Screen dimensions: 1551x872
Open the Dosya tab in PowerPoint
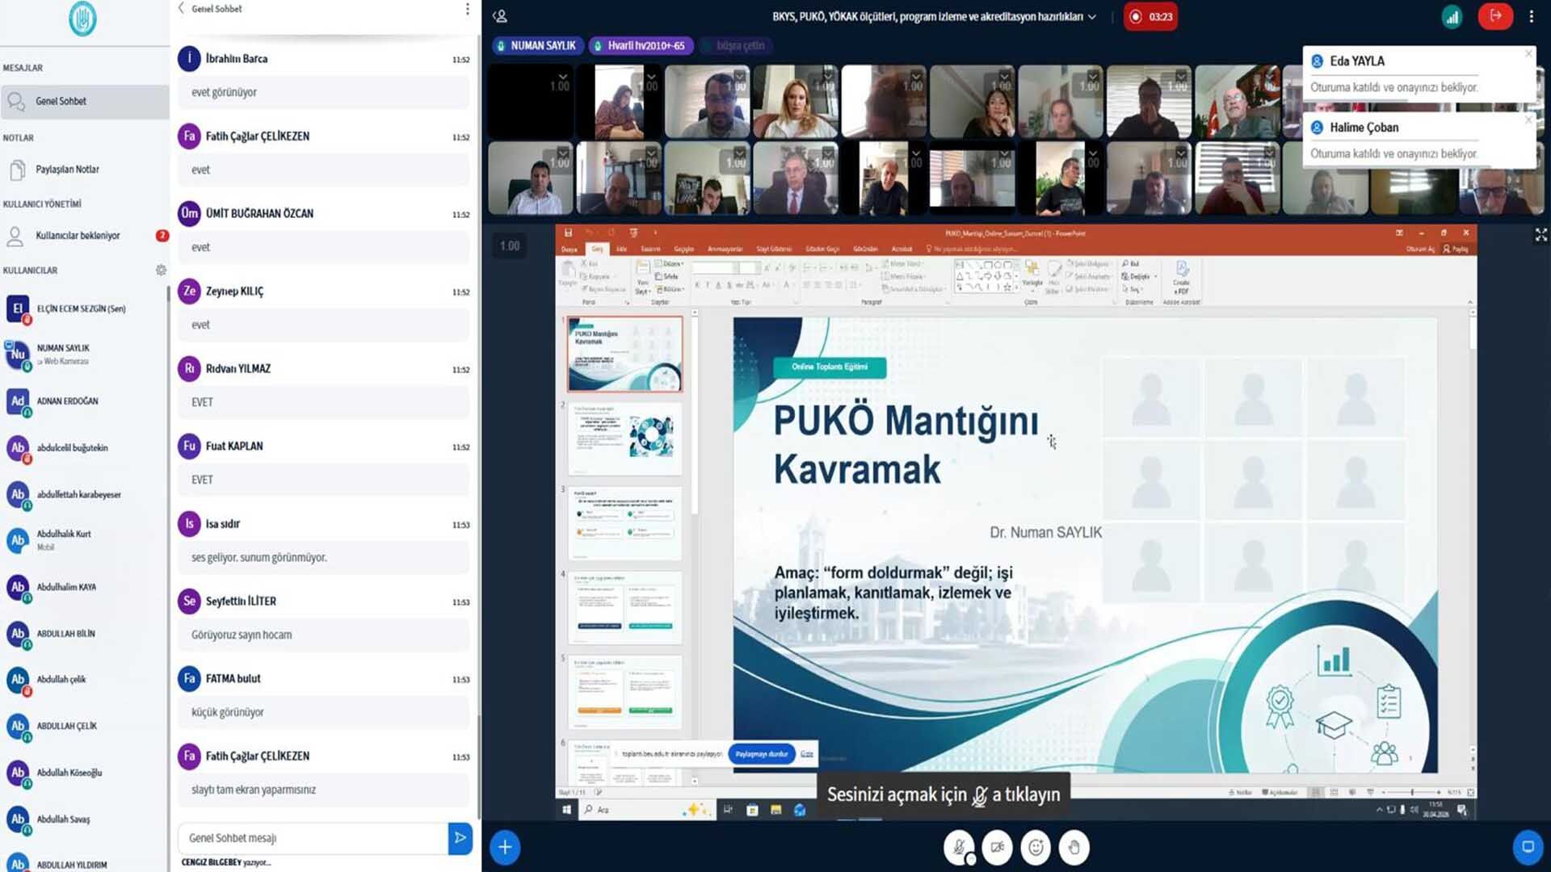[x=570, y=249]
